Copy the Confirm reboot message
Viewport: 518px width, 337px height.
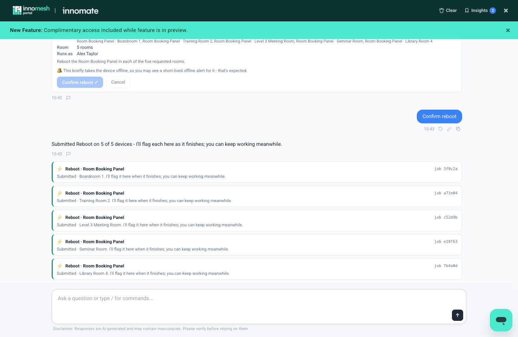pos(458,129)
